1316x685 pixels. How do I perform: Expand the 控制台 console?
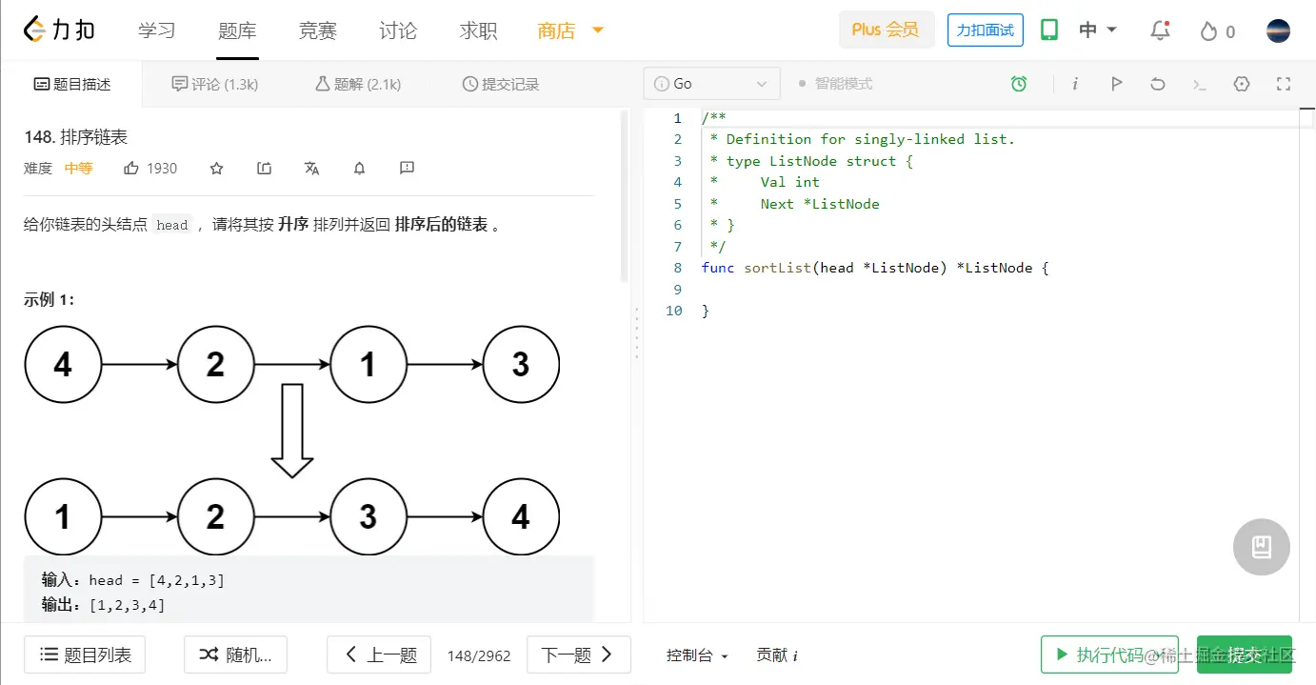click(697, 655)
